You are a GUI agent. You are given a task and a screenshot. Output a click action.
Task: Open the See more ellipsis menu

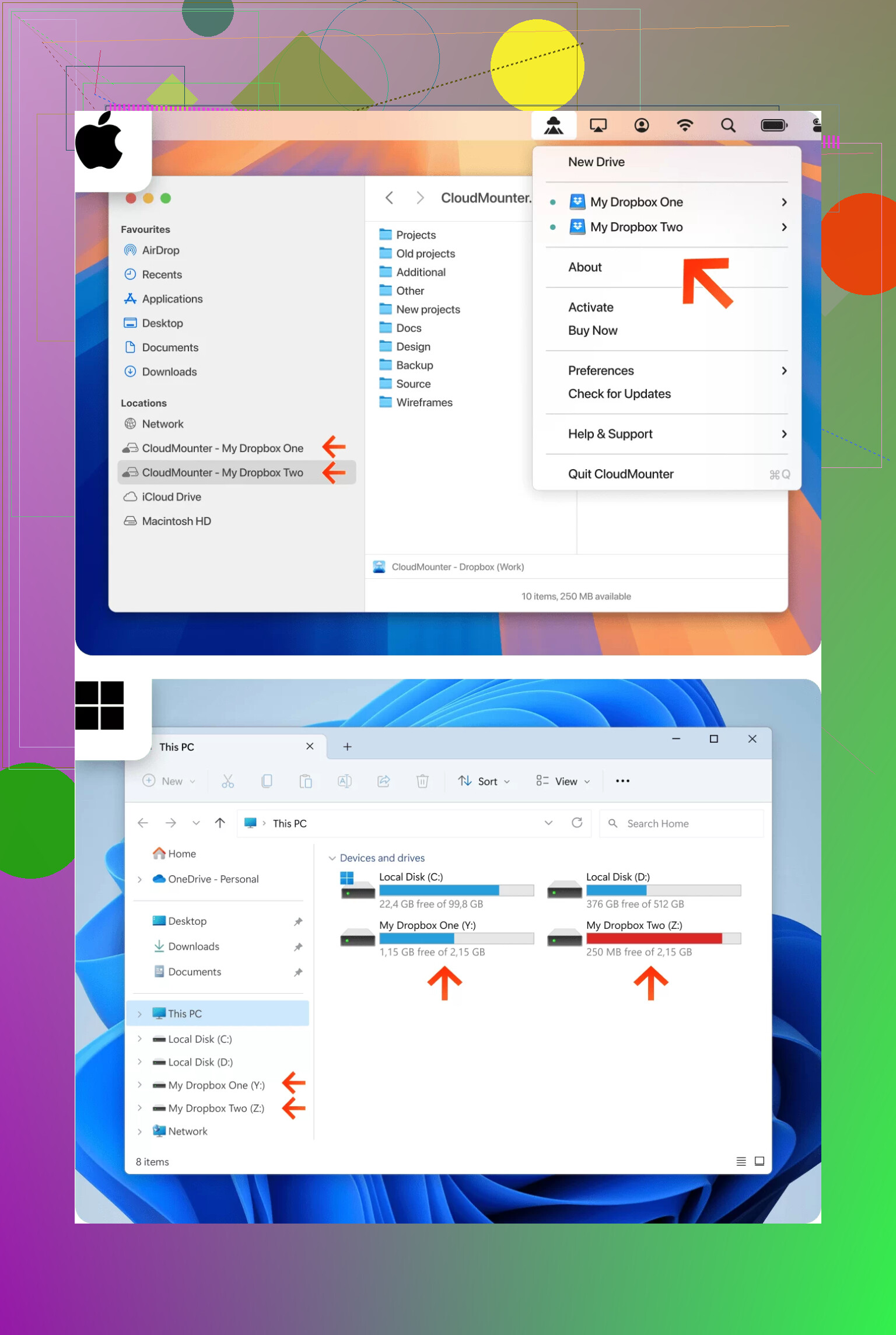(x=622, y=781)
